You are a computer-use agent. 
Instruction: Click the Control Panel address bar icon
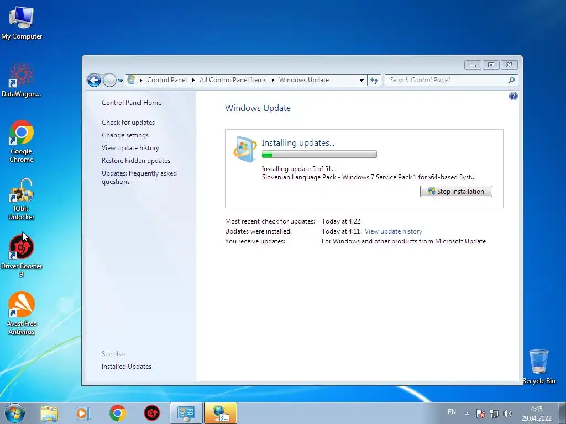pos(132,79)
